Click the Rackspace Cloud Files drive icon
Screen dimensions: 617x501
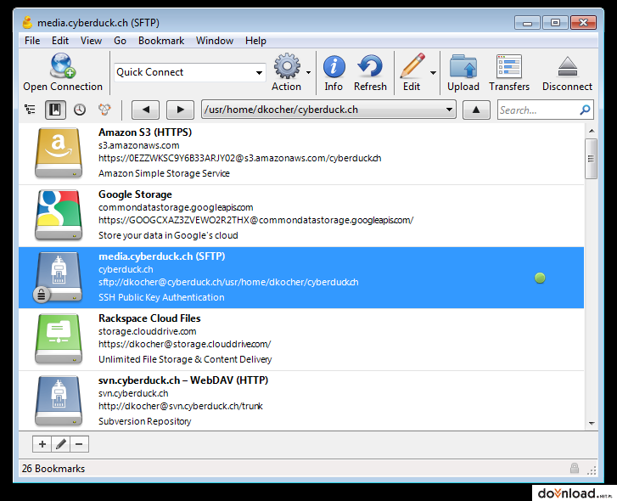click(x=59, y=339)
